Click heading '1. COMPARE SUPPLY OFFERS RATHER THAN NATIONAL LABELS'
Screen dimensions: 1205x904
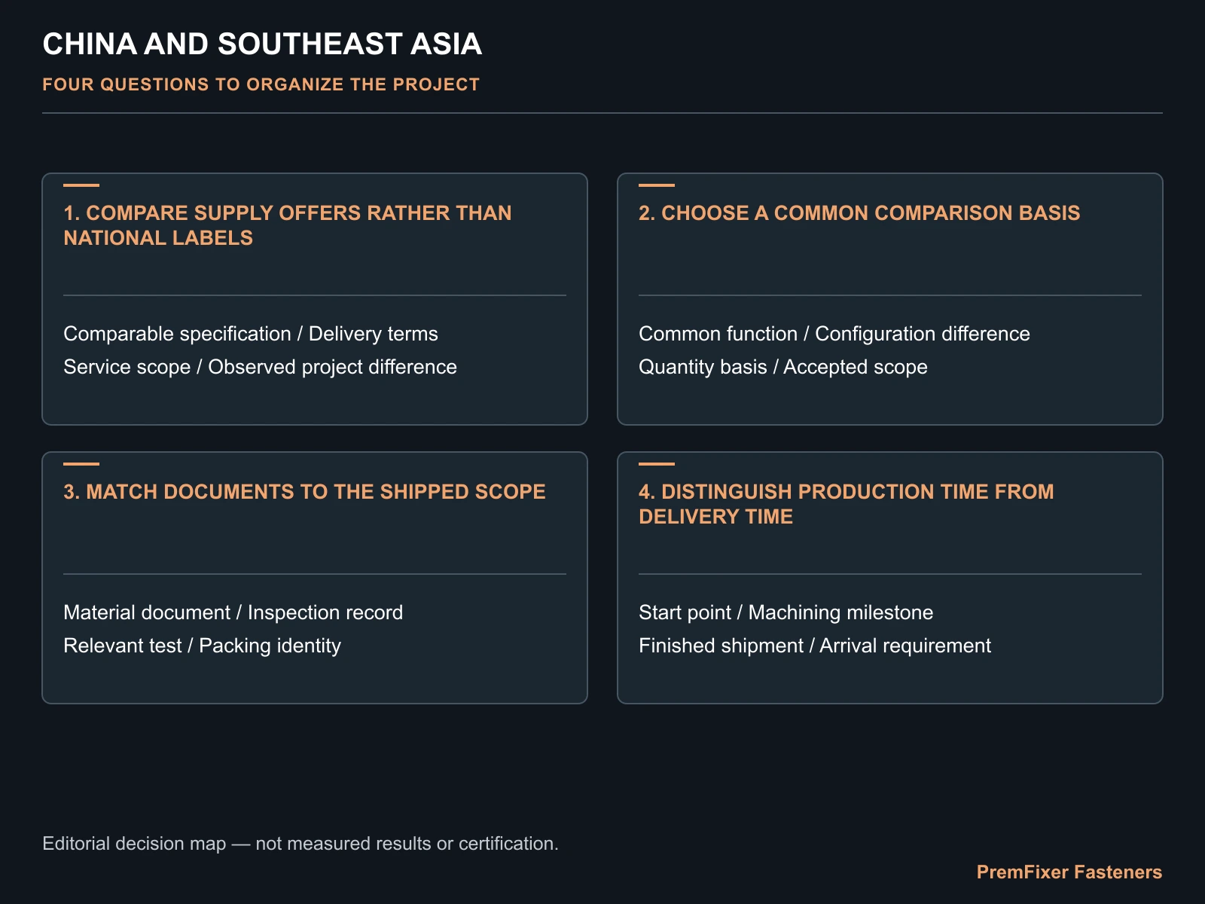click(288, 225)
